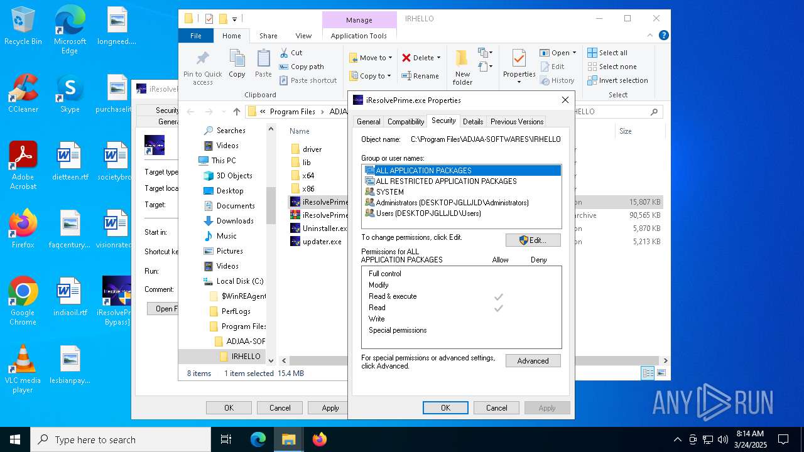Select the driver folder in file list

(312, 149)
